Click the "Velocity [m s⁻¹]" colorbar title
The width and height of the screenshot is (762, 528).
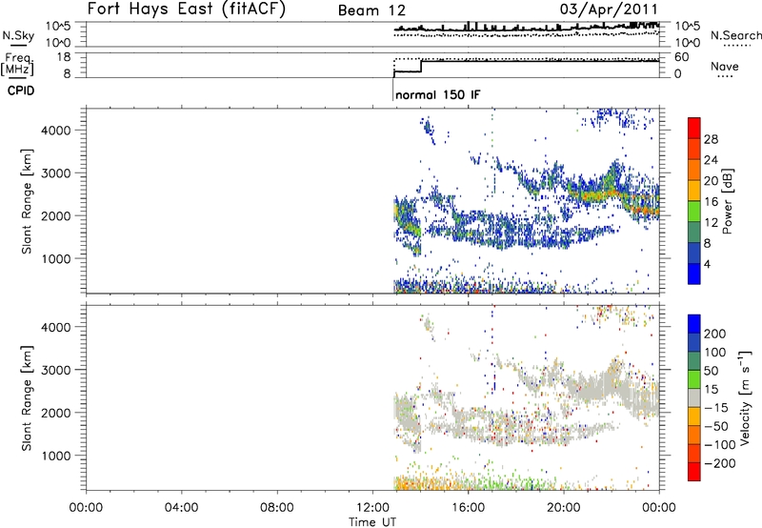click(745, 397)
